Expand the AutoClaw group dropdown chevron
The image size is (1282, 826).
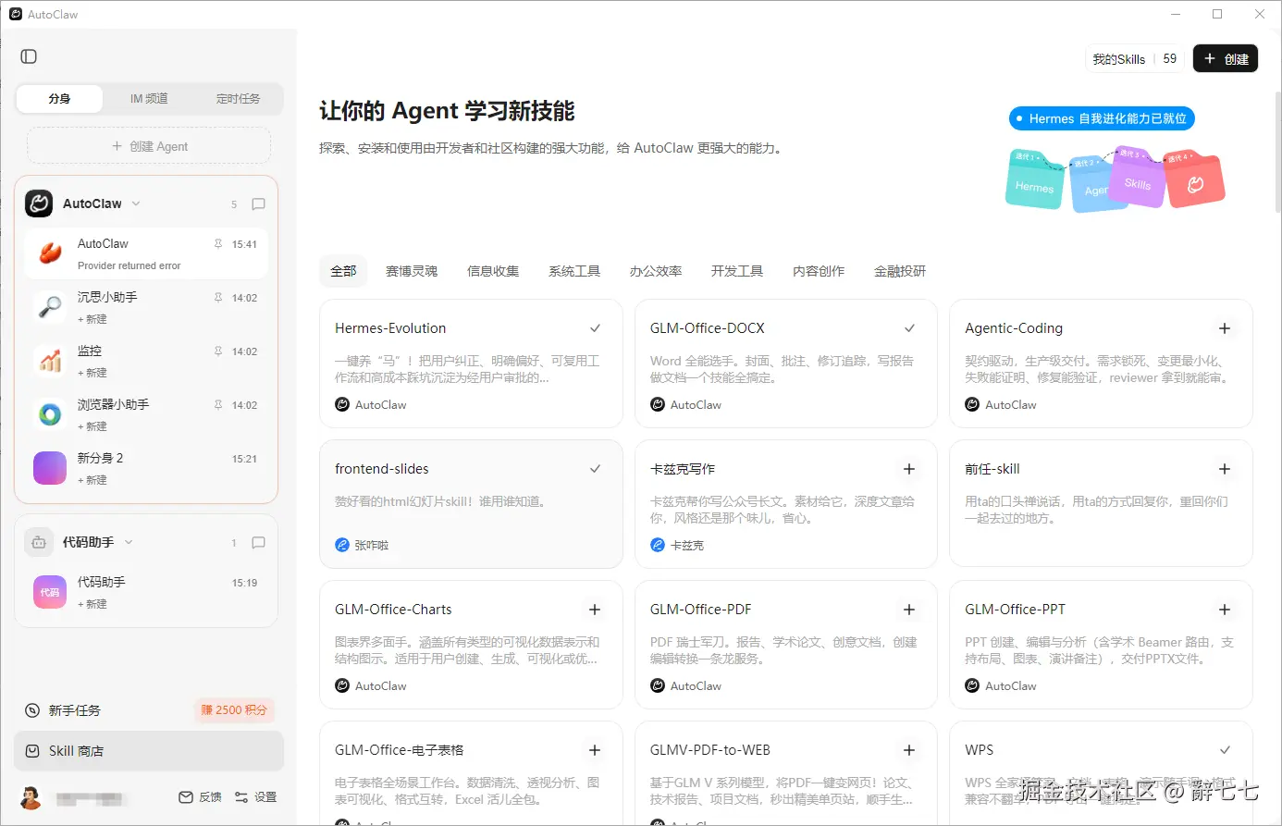(136, 203)
